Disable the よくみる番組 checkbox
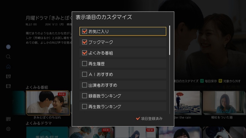Viewport: 246px width, 138px height. coord(85,53)
